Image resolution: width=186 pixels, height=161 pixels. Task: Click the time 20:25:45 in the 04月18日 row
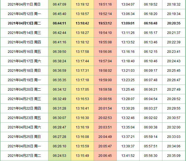point(174,71)
